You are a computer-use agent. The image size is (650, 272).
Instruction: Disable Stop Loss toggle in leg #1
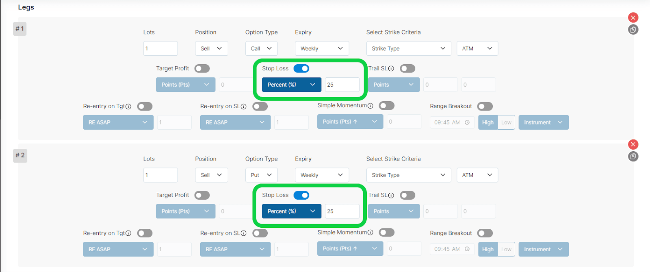click(301, 69)
